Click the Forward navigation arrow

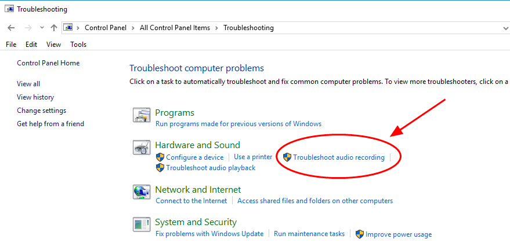28,28
